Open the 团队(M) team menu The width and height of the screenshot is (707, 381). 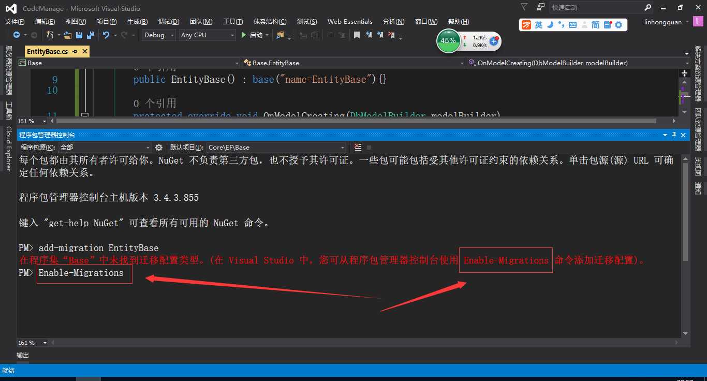click(201, 22)
